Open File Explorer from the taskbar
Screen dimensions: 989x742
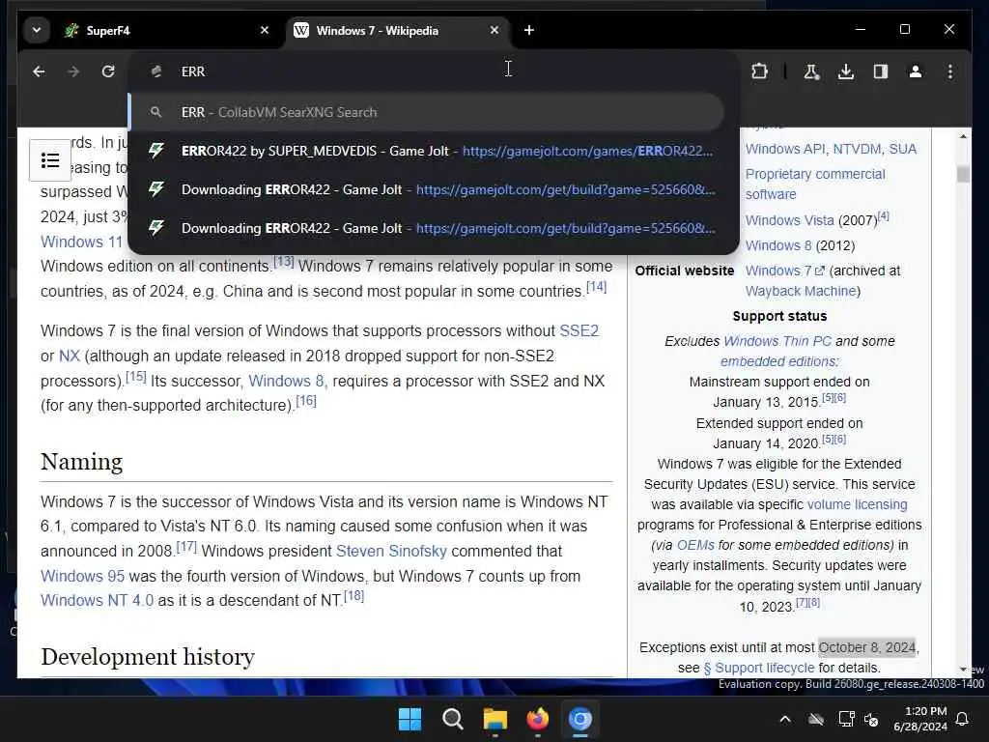click(x=495, y=719)
